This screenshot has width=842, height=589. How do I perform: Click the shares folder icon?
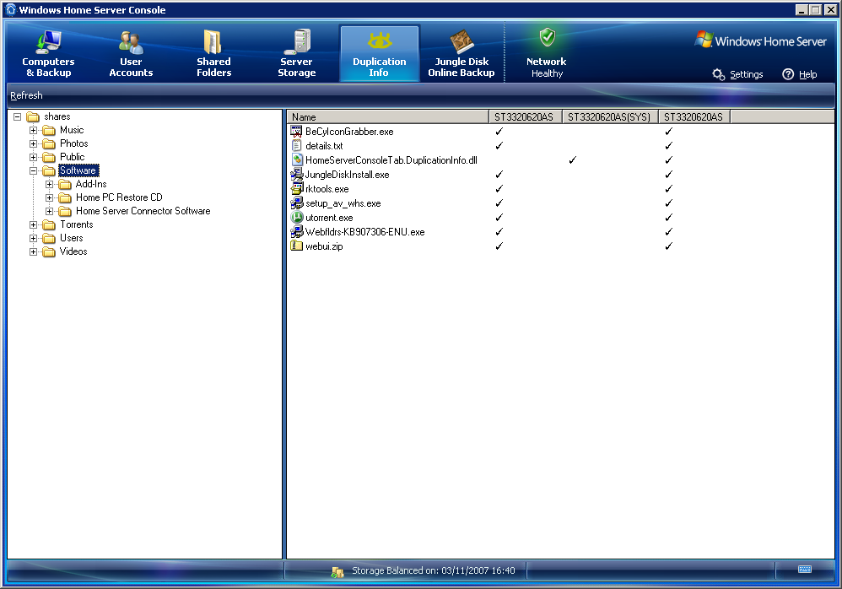(x=33, y=116)
